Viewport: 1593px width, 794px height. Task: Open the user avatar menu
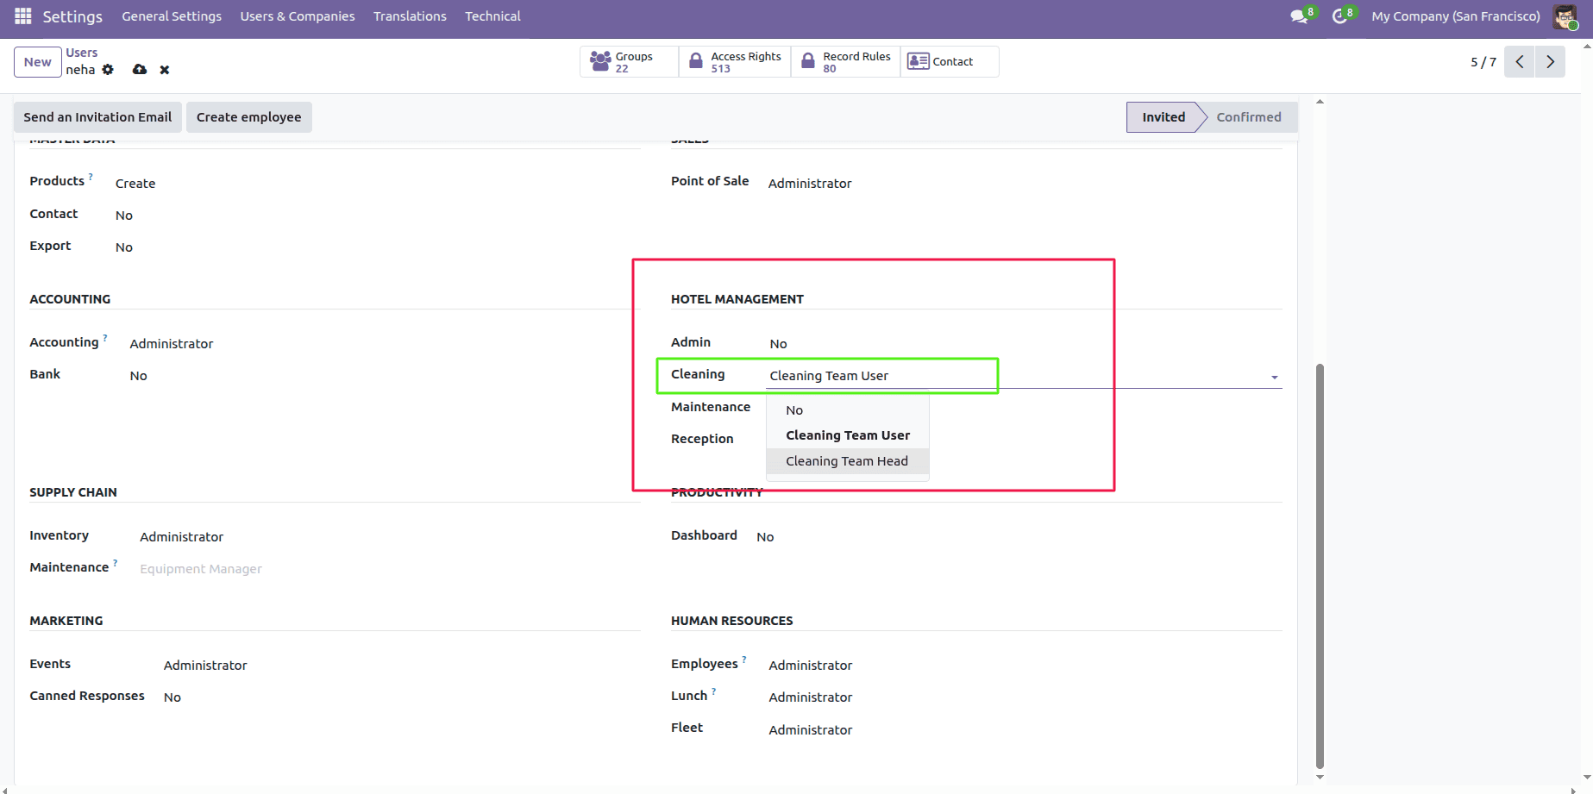[x=1565, y=16]
